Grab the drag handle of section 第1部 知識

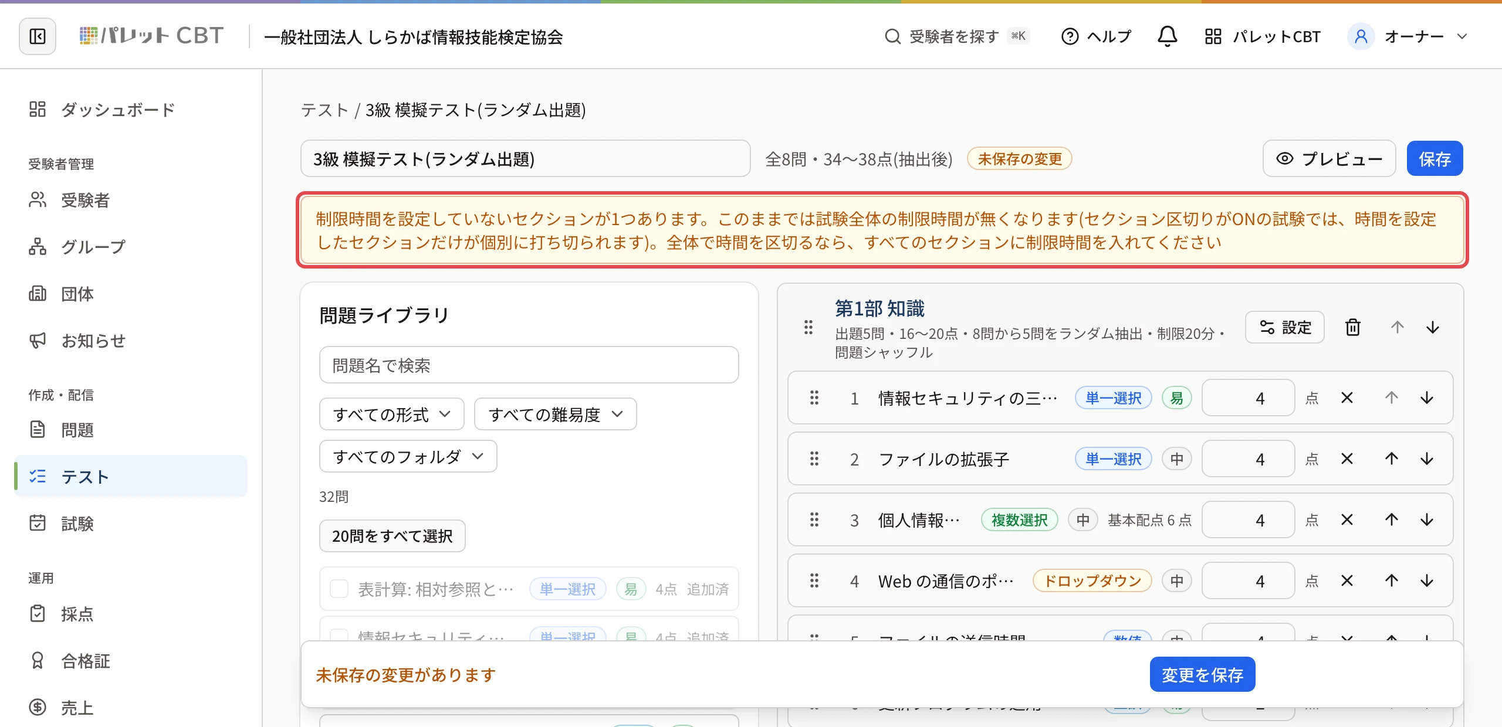coord(808,327)
